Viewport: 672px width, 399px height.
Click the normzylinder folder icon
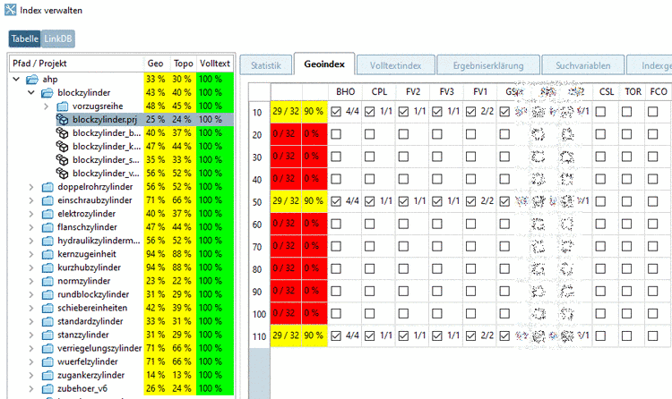pyautogui.click(x=47, y=281)
